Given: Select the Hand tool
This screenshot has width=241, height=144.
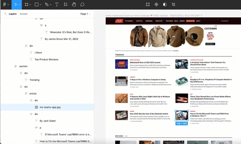Looking at the screenshot, I should (x=74, y=4).
